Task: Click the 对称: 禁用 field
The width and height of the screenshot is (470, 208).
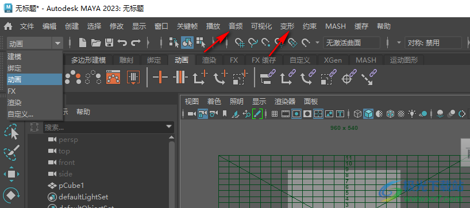Action: tap(433, 43)
